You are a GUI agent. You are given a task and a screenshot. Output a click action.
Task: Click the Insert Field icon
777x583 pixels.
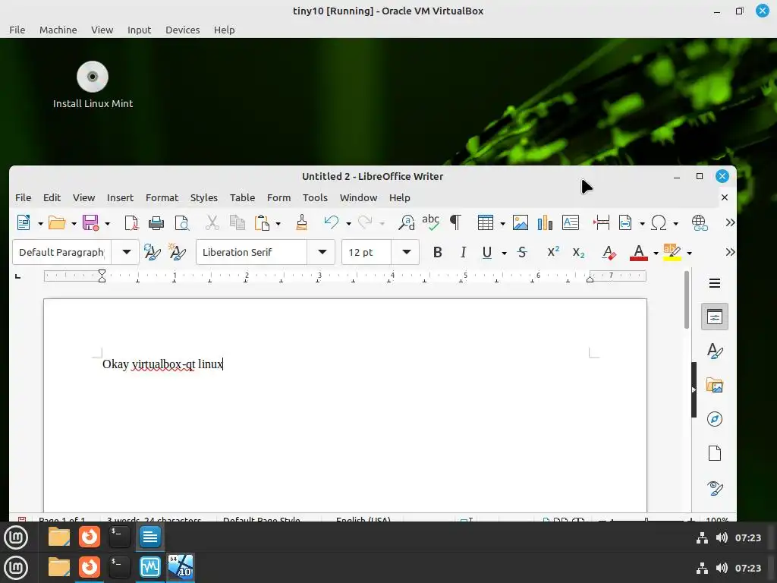click(x=625, y=222)
